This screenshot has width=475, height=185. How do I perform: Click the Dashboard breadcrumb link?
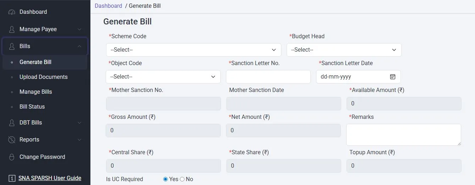[108, 6]
